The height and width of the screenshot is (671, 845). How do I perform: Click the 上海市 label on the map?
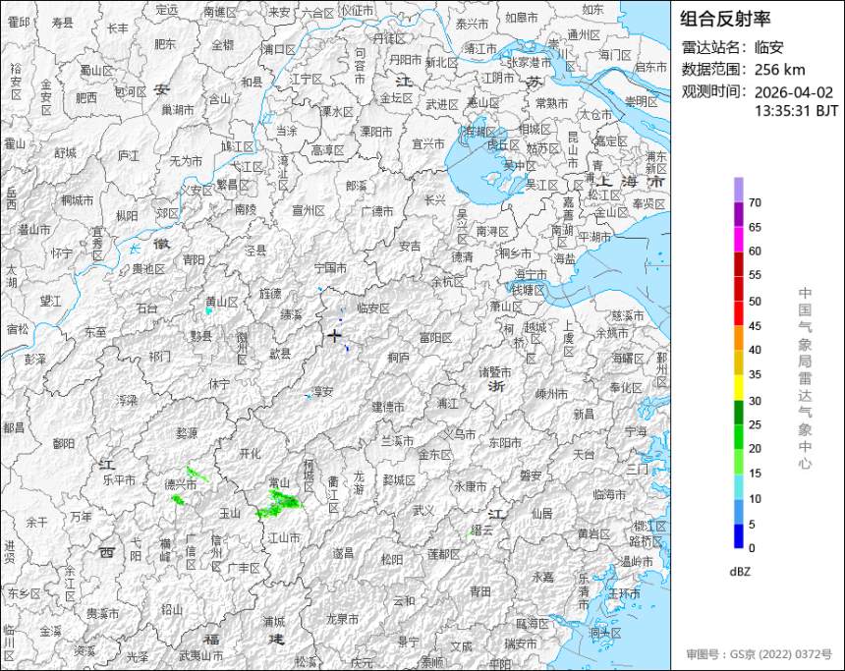(x=630, y=184)
